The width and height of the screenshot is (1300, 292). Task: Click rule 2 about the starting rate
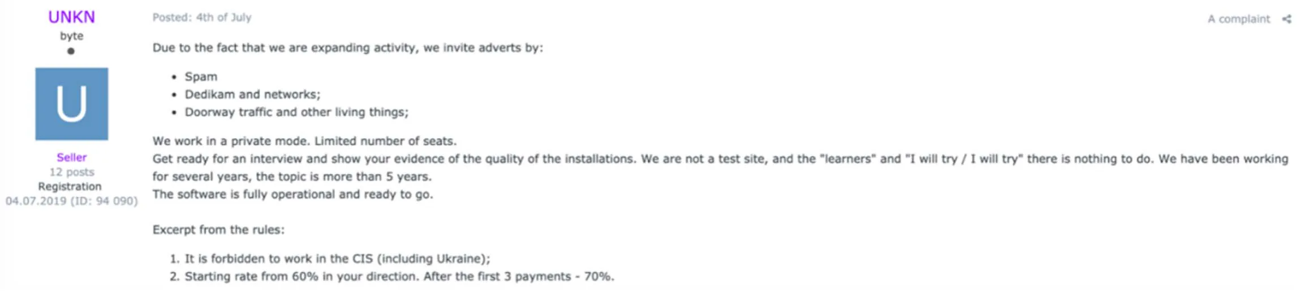tap(392, 276)
